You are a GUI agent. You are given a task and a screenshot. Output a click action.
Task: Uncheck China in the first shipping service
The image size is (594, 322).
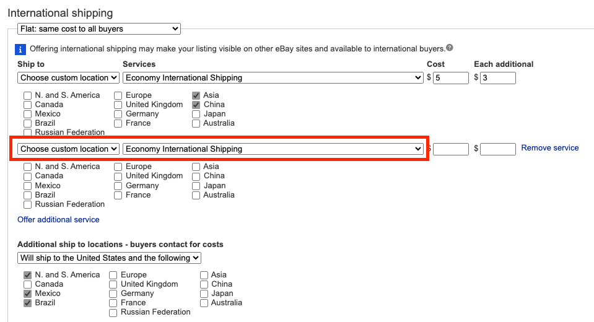196,105
